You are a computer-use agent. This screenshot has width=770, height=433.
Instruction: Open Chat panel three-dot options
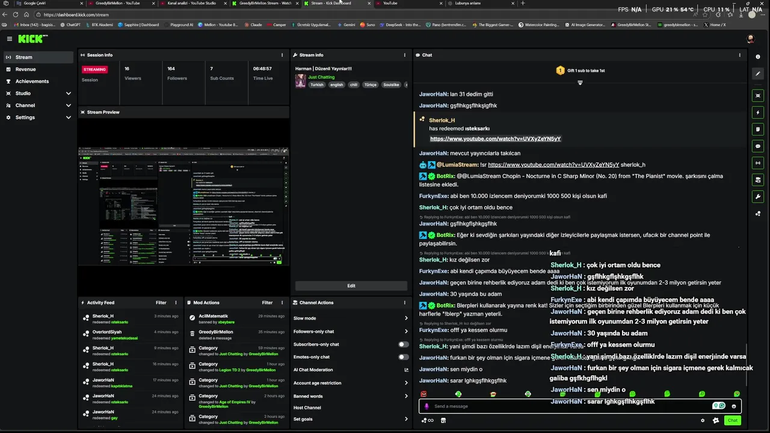click(x=740, y=55)
